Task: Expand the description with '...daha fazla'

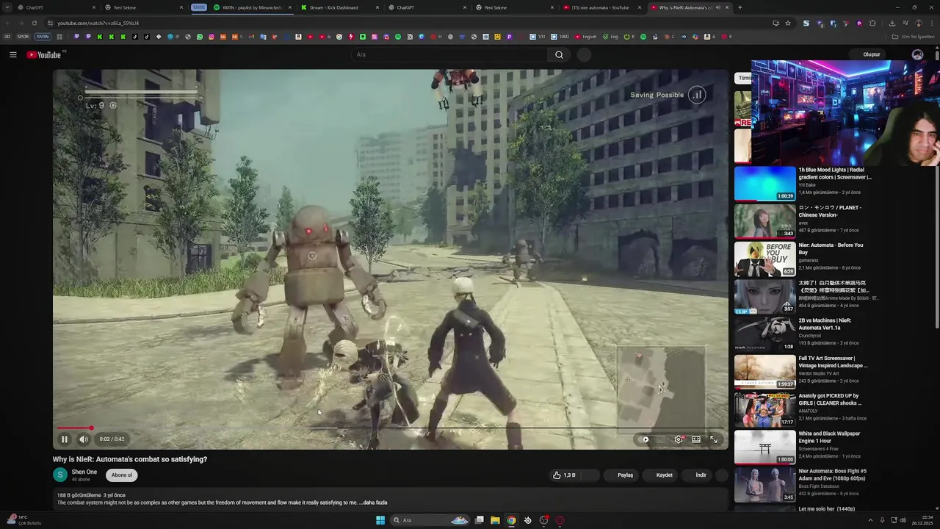Action: pos(373,503)
